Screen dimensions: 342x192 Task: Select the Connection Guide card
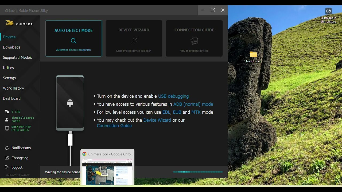[x=194, y=38]
